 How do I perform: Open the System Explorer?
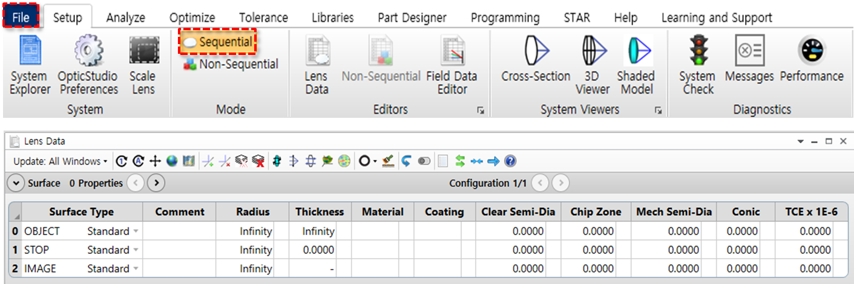tap(30, 65)
